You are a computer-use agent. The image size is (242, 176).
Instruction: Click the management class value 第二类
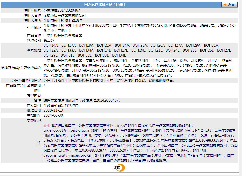pos(49,40)
